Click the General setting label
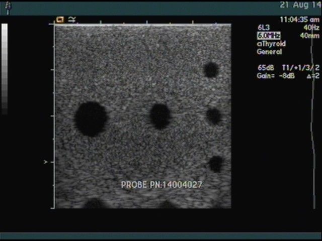The image size is (322, 241). coord(269,51)
